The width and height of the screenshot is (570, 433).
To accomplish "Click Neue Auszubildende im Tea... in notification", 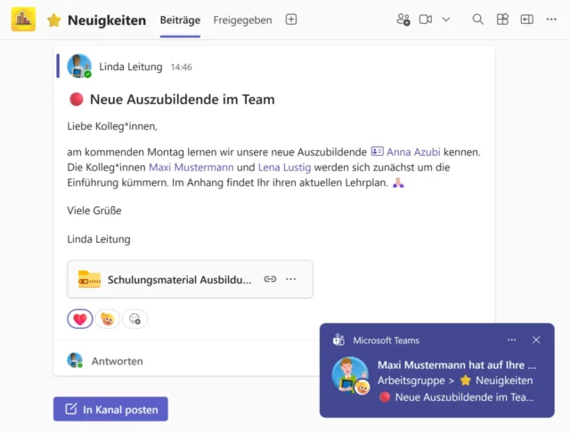I will click(464, 397).
